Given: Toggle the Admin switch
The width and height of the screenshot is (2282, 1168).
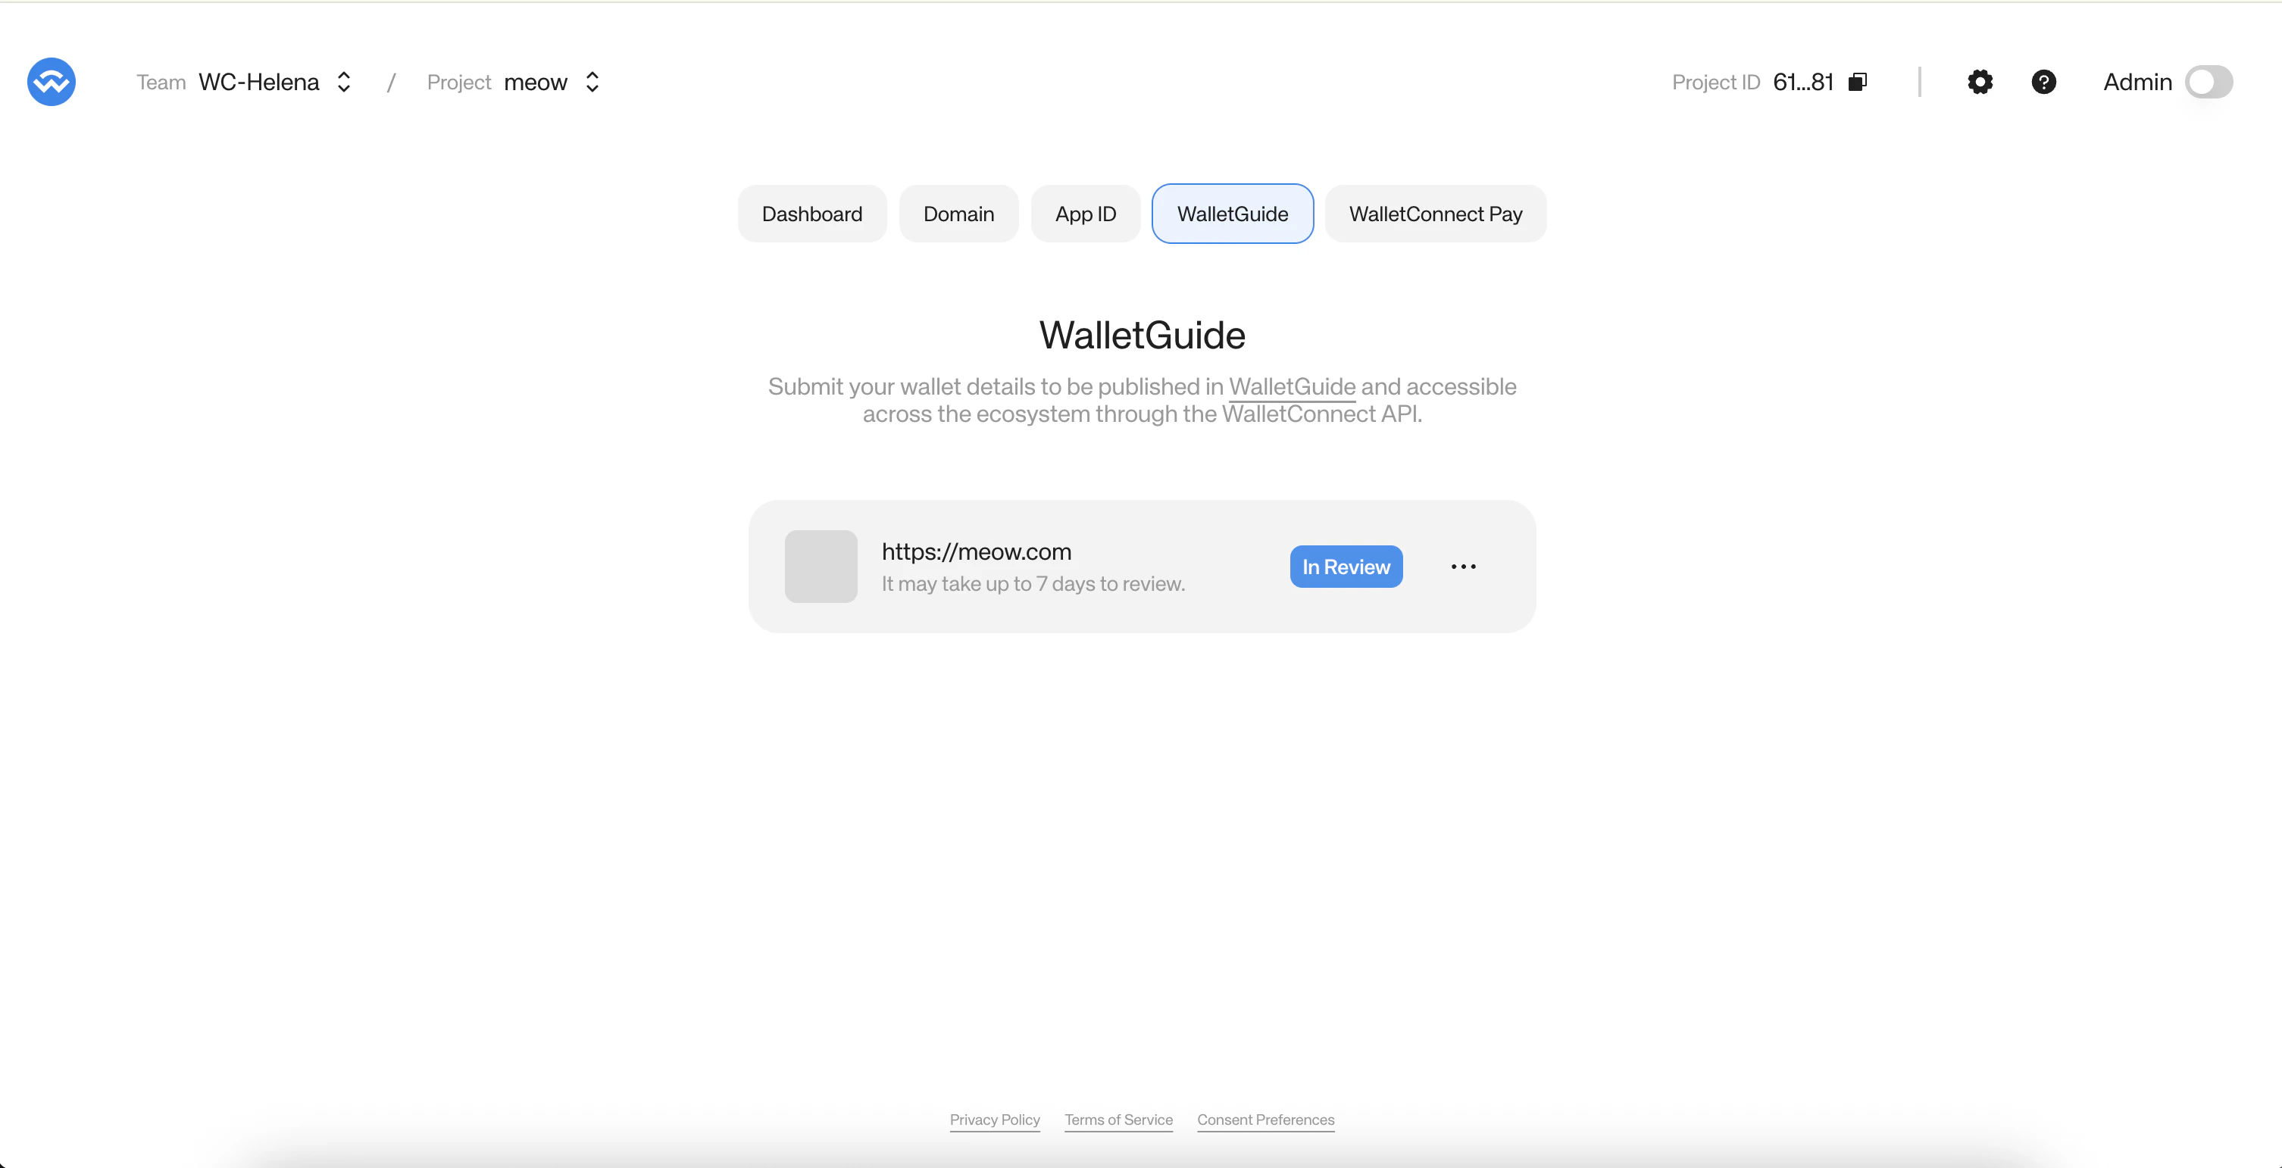Looking at the screenshot, I should (2208, 82).
